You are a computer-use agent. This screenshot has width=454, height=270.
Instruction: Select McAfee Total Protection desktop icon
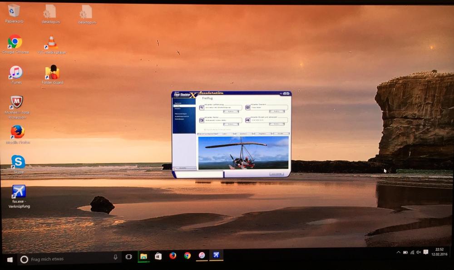click(x=16, y=102)
